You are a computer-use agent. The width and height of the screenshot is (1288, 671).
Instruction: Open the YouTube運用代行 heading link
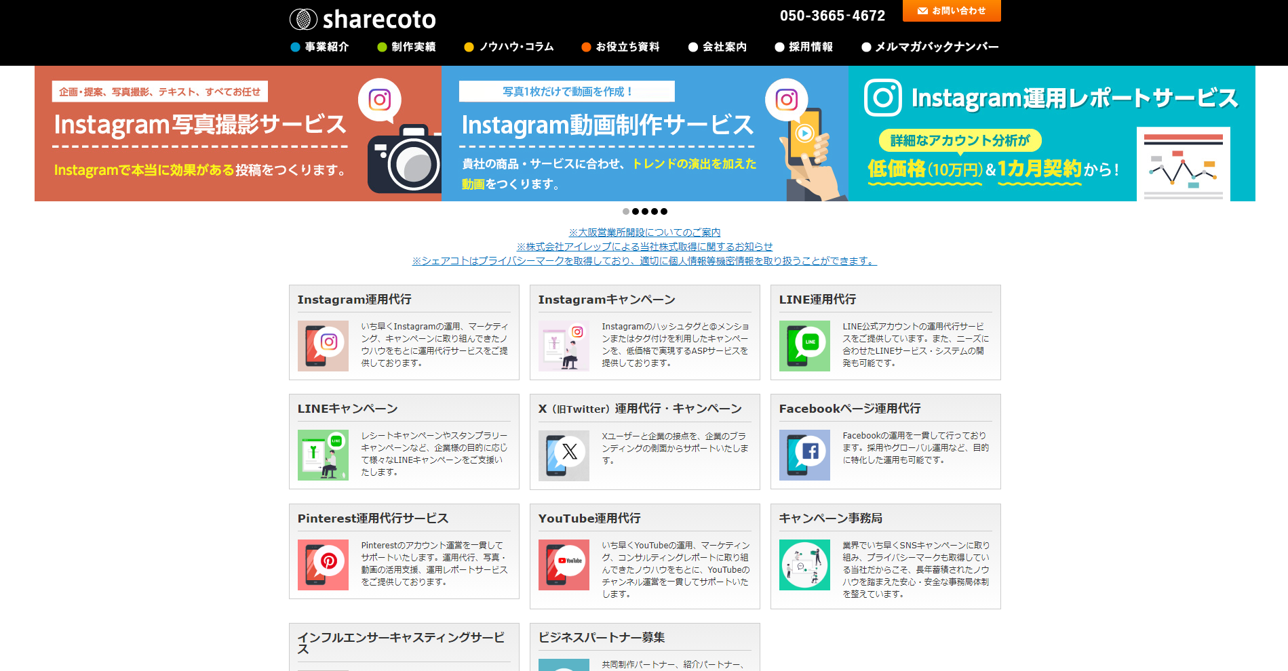[x=589, y=518]
